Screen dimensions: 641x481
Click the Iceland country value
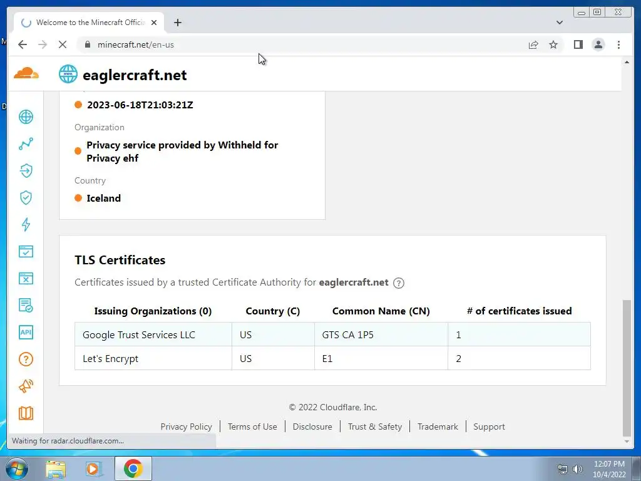click(x=103, y=199)
